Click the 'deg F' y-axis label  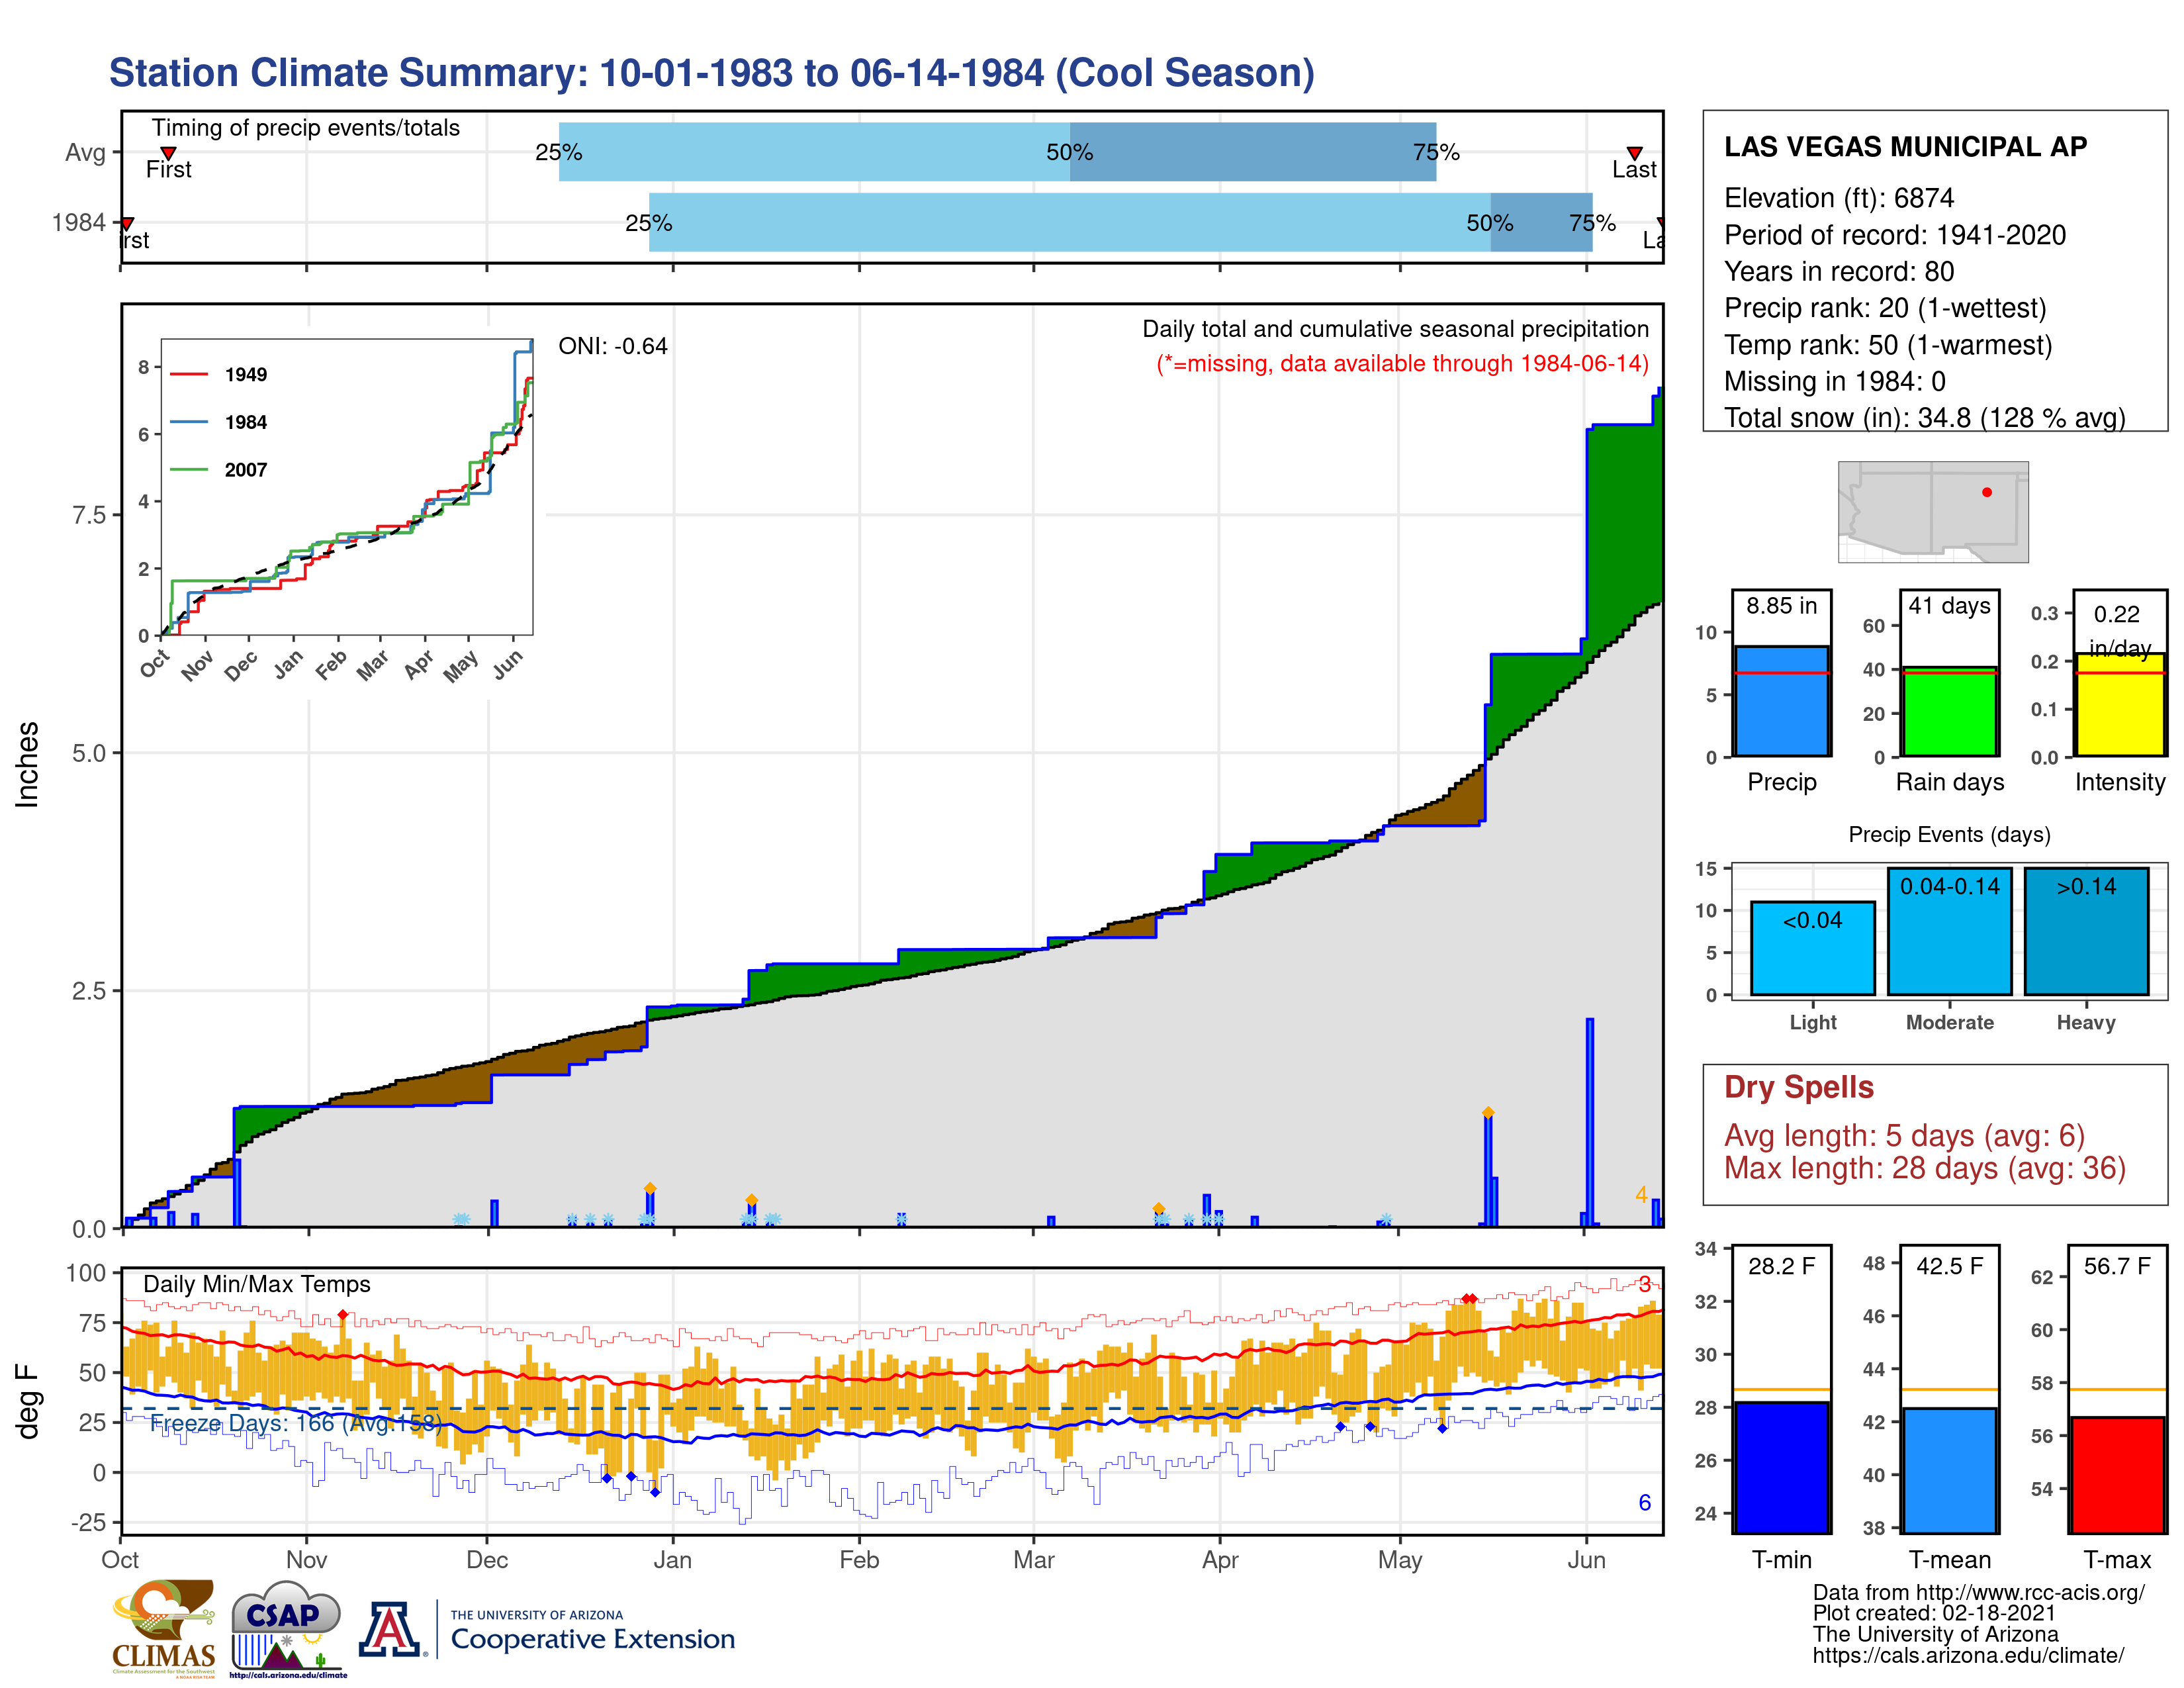(27, 1401)
